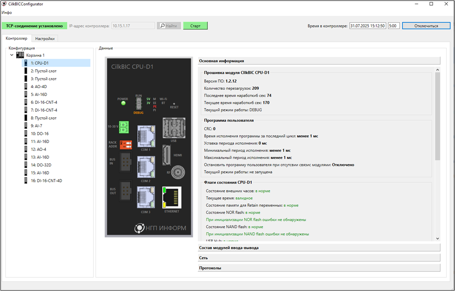
Task: Expand the Сеть section
Action: 319,258
